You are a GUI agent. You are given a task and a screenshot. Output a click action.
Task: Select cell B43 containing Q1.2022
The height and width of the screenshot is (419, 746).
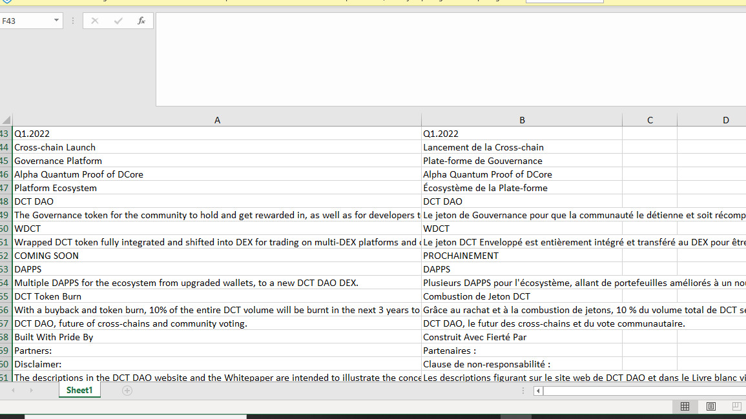522,134
